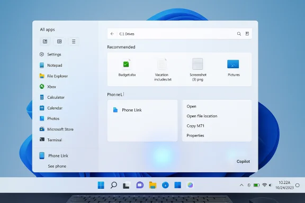Viewport: 305px width, 203px height.
Task: Choose Open in the context menu
Action: pos(191,106)
